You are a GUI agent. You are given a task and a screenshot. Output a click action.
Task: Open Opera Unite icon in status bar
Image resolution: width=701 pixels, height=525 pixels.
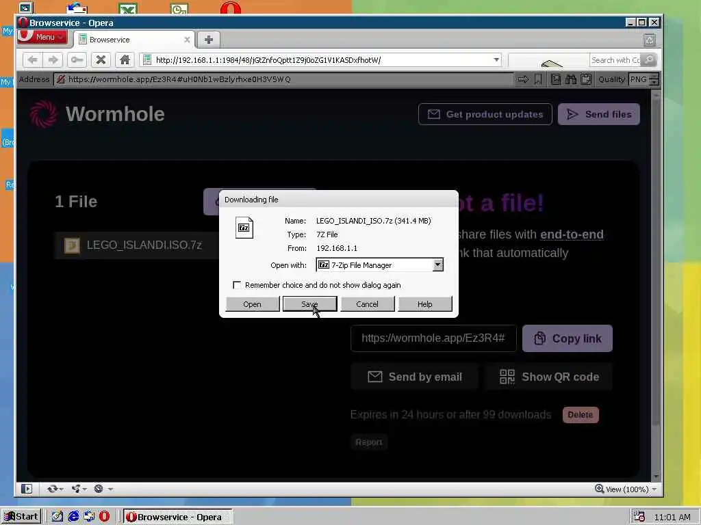(76, 489)
